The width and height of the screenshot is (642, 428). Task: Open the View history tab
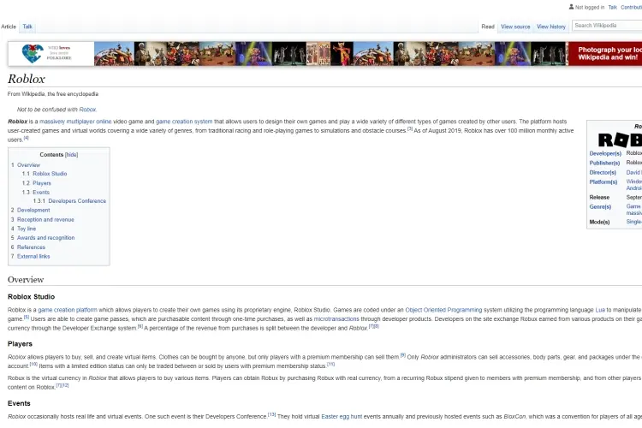(551, 27)
